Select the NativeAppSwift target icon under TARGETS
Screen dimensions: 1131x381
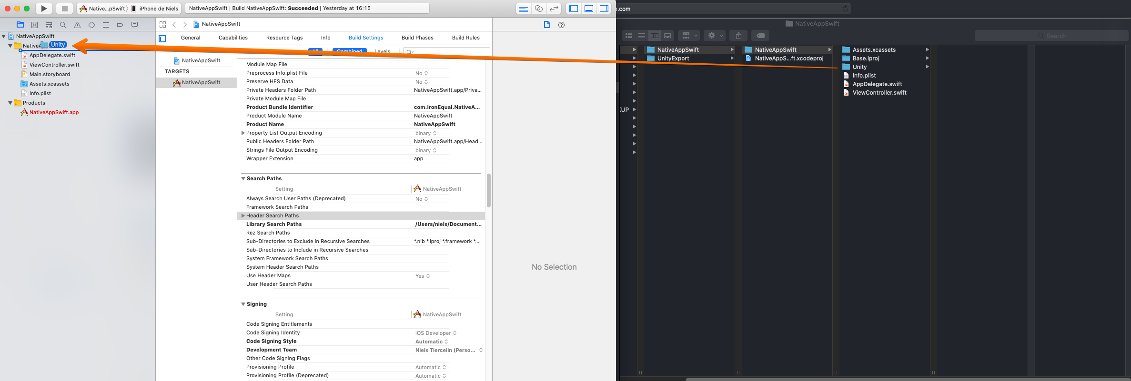tap(177, 82)
